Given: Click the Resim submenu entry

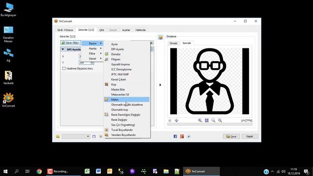Looking at the screenshot, I should click(x=92, y=44).
